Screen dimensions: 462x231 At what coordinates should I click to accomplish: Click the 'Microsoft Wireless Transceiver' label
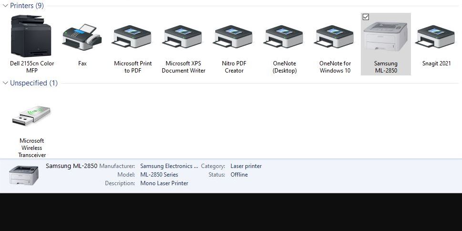32,148
